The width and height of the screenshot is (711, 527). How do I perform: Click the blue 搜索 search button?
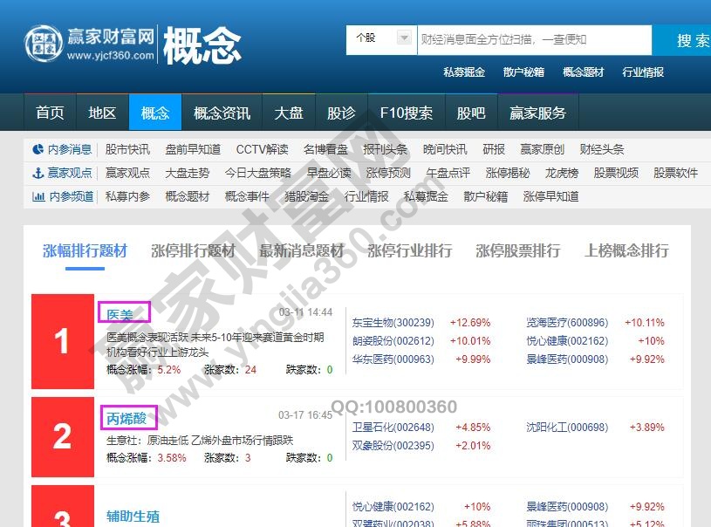point(689,39)
